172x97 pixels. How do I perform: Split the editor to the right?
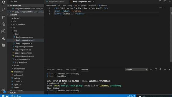point(165,1)
